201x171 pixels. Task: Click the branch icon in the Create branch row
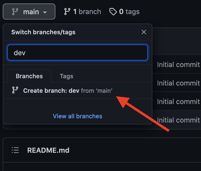15,90
